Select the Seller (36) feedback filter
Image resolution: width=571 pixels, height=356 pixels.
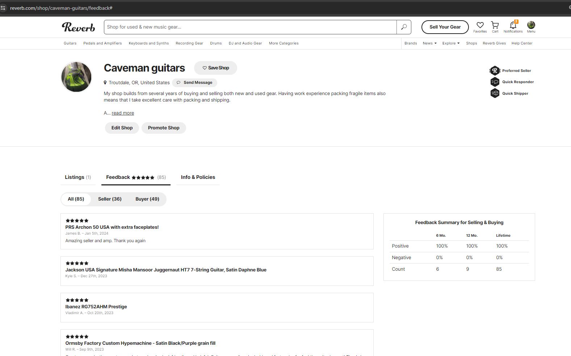coord(110,199)
